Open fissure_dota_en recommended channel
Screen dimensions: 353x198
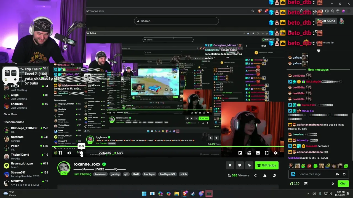point(26,165)
